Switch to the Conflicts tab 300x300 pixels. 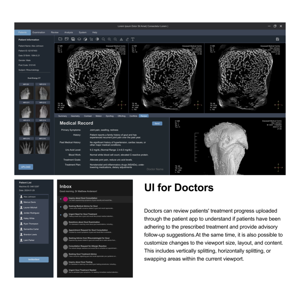tap(133, 116)
